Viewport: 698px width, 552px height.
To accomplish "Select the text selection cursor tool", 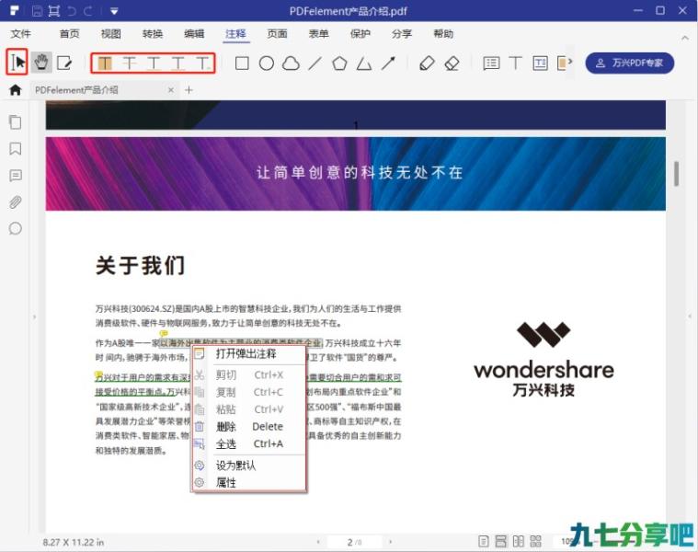I will click(x=17, y=63).
